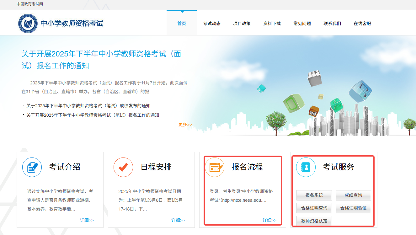Click the orange form icon beside 报名流程

[x=215, y=167]
